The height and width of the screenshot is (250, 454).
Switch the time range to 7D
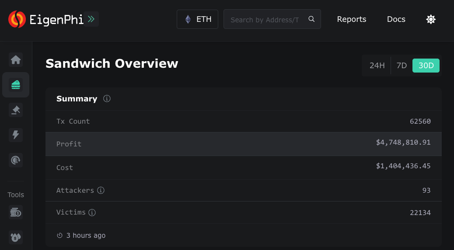point(402,66)
